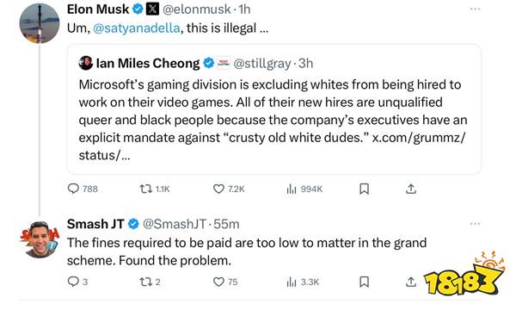Image resolution: width=516 pixels, height=310 pixels.
Task: Like Smash JT's tweet with 75 likes
Action: [218, 282]
